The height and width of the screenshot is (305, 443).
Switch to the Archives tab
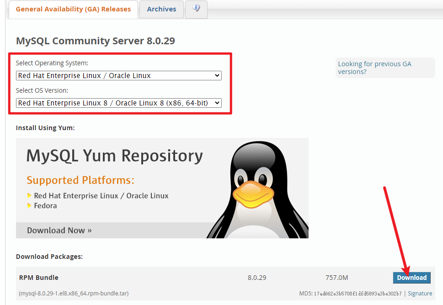click(x=161, y=9)
